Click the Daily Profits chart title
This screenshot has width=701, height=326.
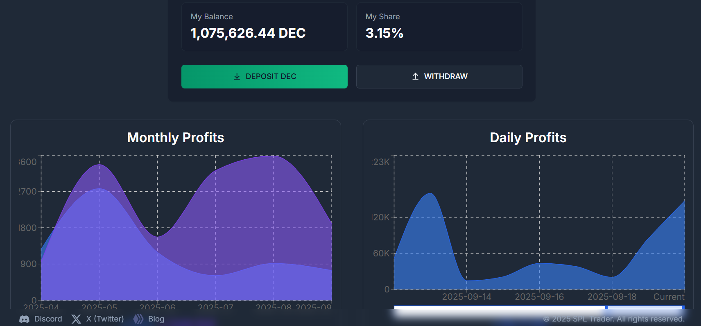pos(528,138)
